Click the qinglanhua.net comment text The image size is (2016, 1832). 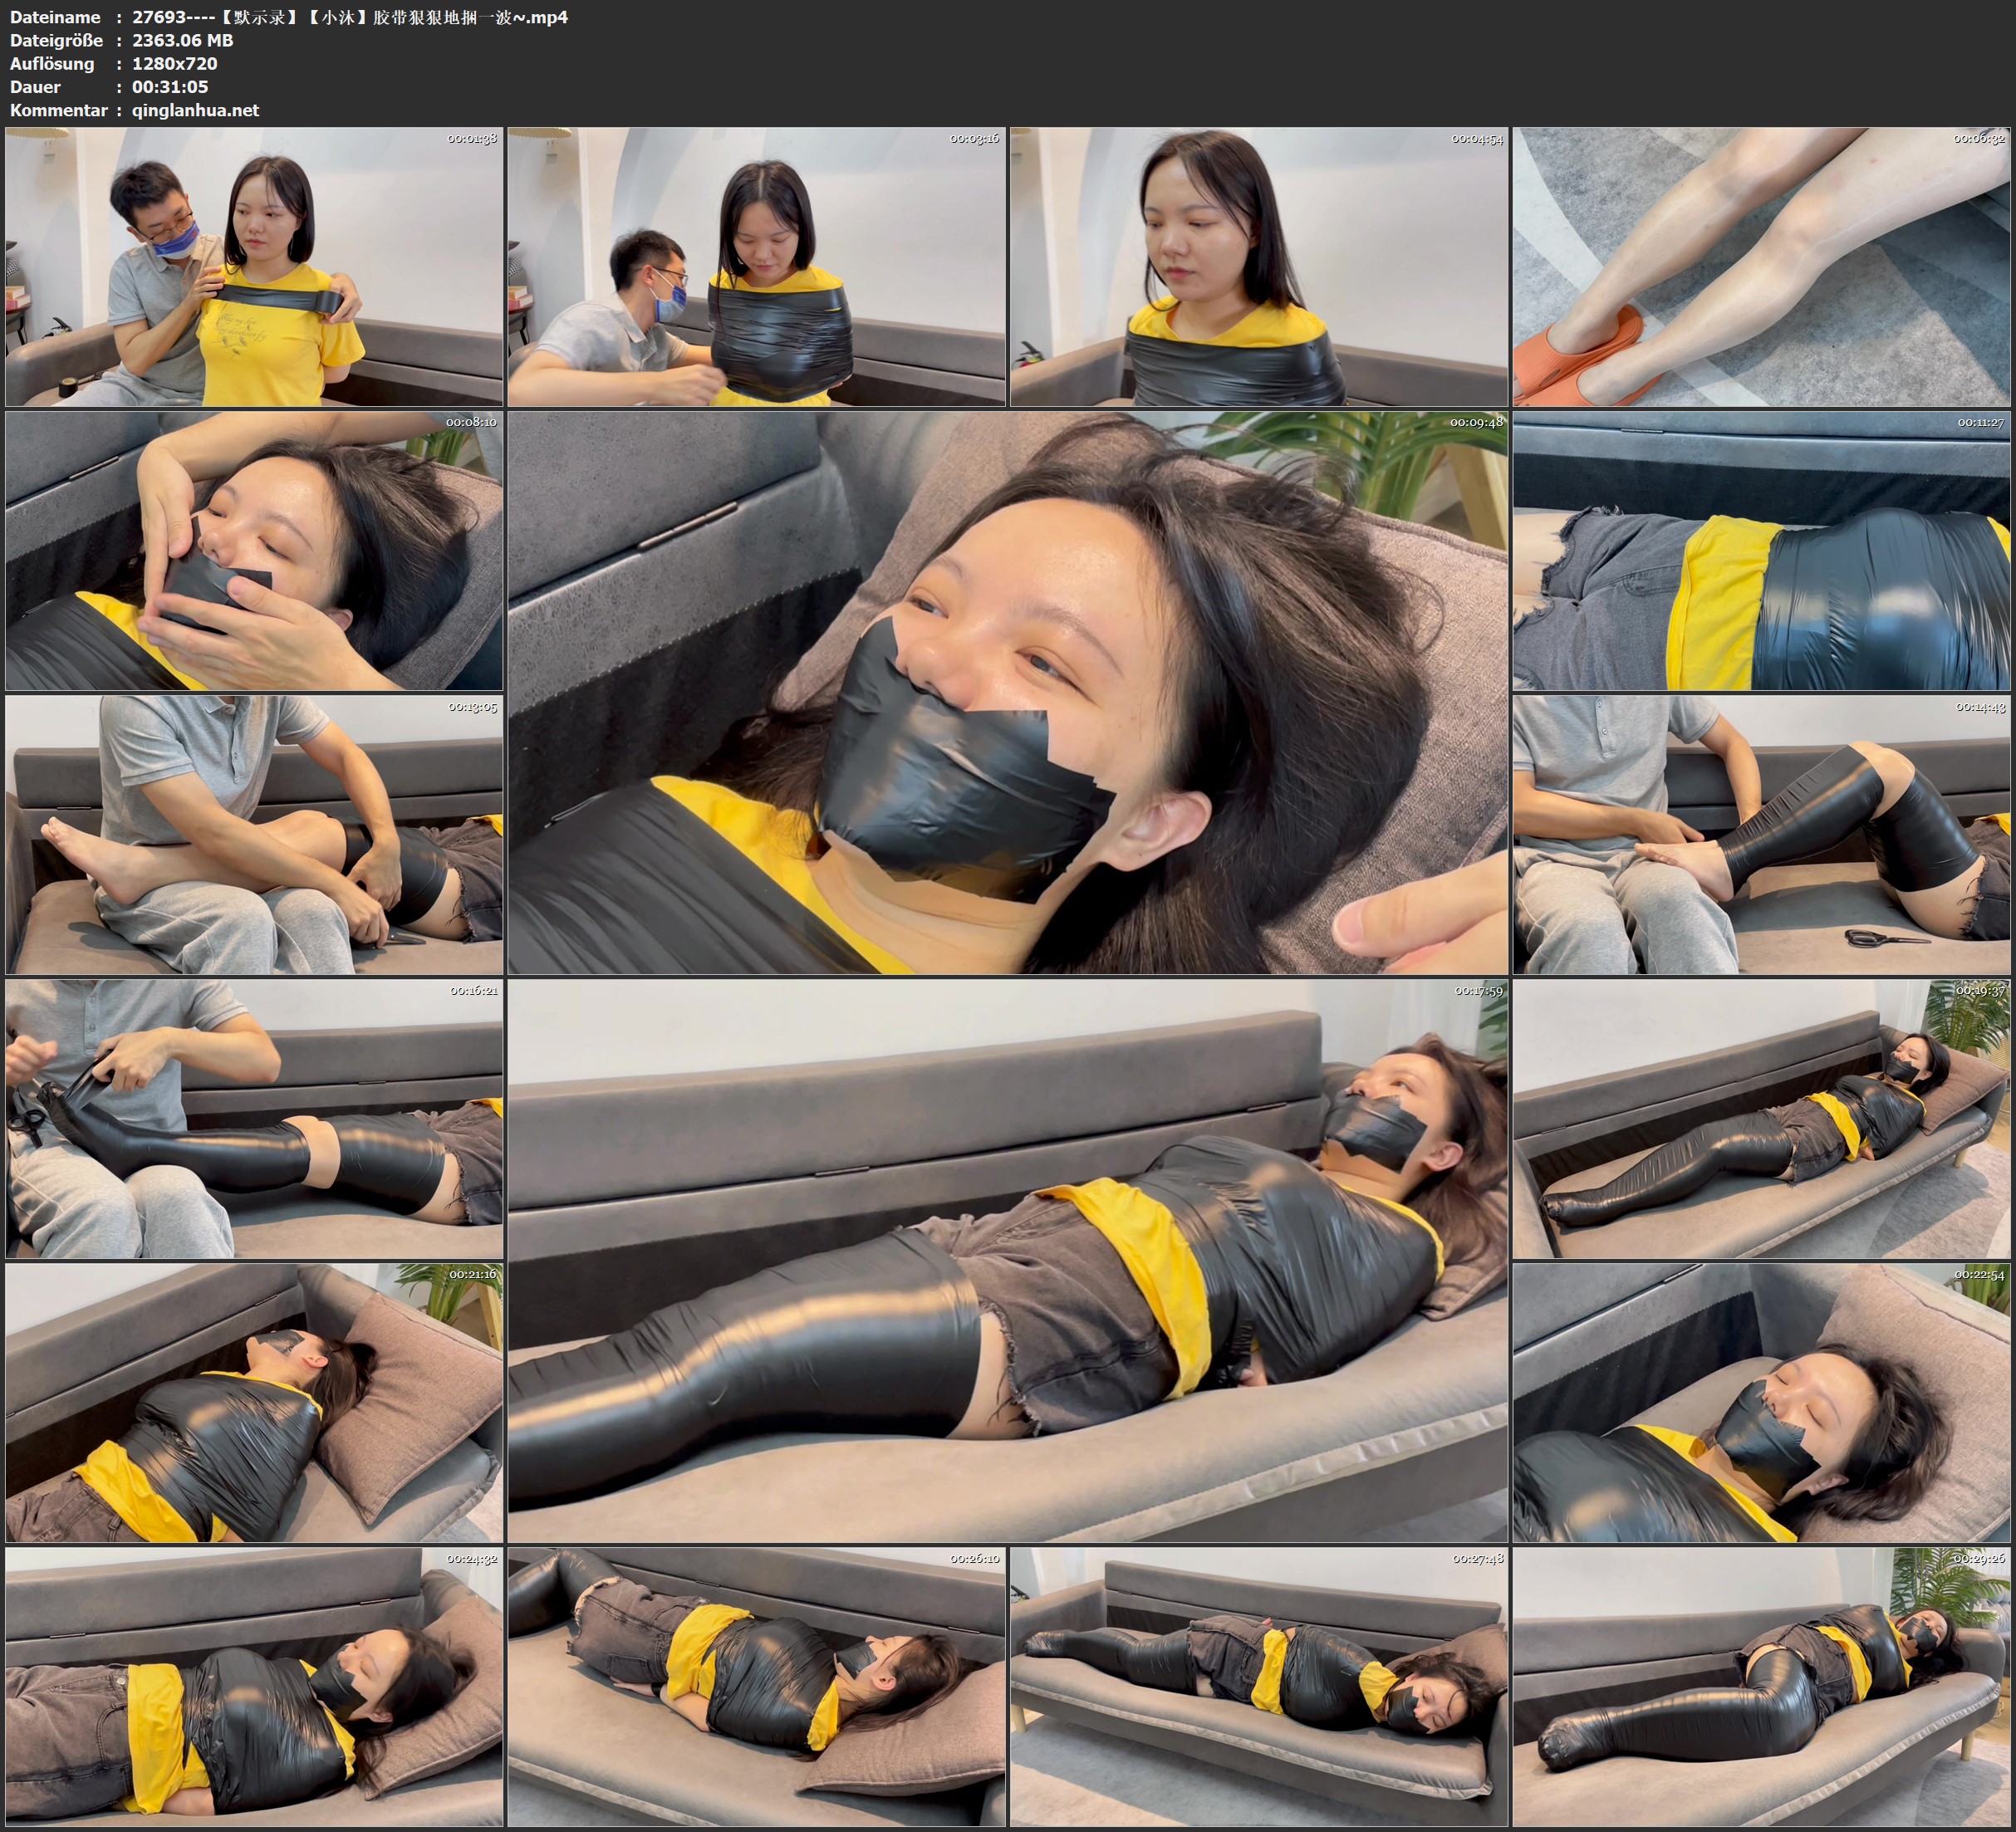tap(195, 110)
